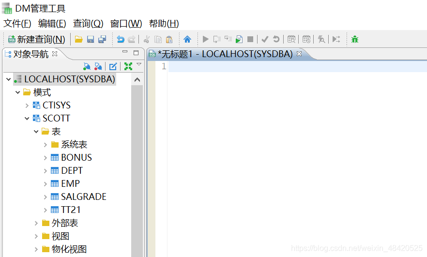427x257 pixels.
Task: Open file with the folder toolbar icon
Action: (x=79, y=40)
